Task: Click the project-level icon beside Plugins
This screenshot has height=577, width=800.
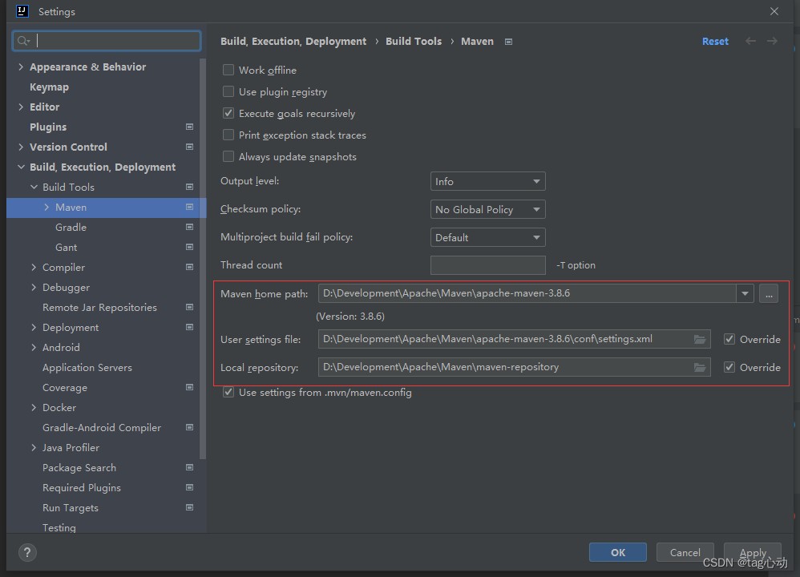Action: point(189,127)
